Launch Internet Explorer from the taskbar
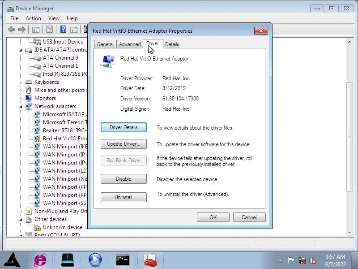 click(x=40, y=260)
